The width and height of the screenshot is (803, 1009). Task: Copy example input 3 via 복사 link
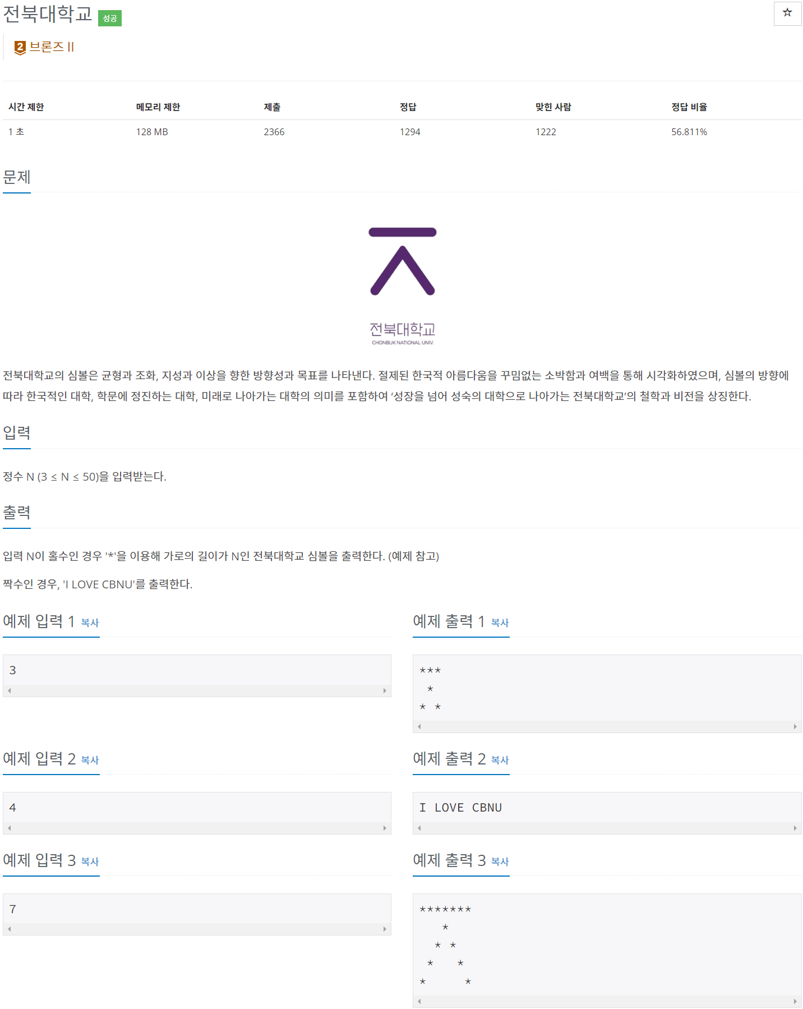click(90, 861)
